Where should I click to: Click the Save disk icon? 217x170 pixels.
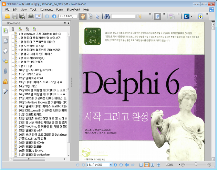tap(15, 16)
